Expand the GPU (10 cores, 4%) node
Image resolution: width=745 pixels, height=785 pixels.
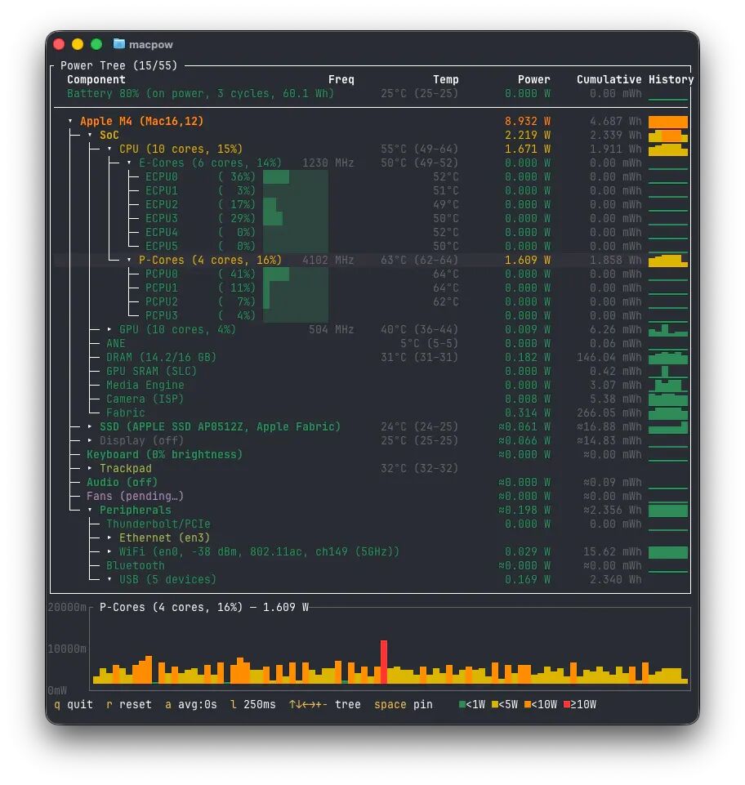109,329
